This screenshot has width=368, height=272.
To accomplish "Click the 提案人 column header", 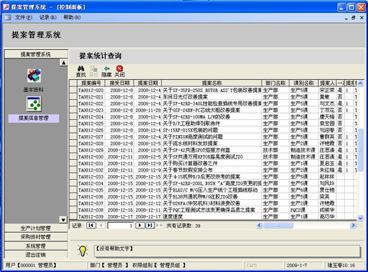I will point(327,83).
